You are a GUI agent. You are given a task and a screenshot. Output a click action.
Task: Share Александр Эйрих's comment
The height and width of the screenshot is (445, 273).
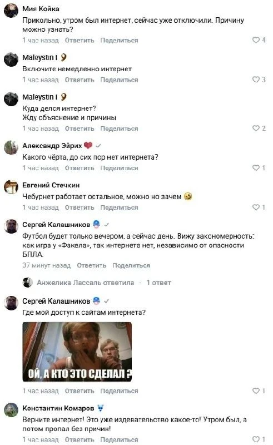119,168
